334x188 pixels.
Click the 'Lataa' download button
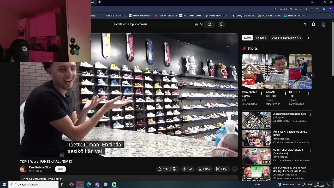click(x=204, y=169)
